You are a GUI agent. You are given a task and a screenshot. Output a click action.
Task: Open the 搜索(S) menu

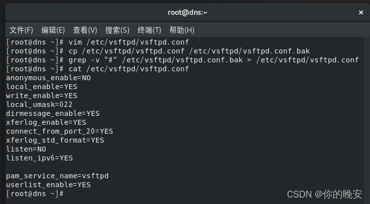[117, 30]
